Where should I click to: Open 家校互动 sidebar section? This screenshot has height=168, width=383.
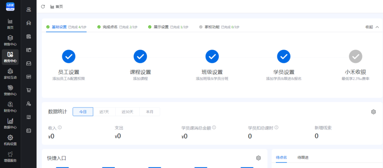pos(10,74)
